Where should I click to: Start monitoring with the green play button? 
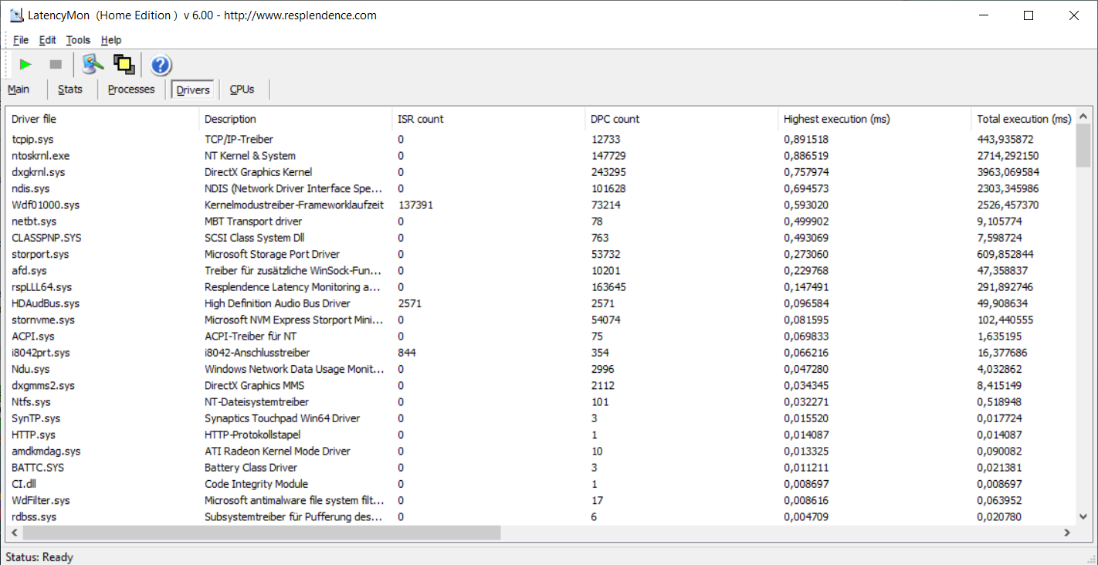tap(25, 65)
